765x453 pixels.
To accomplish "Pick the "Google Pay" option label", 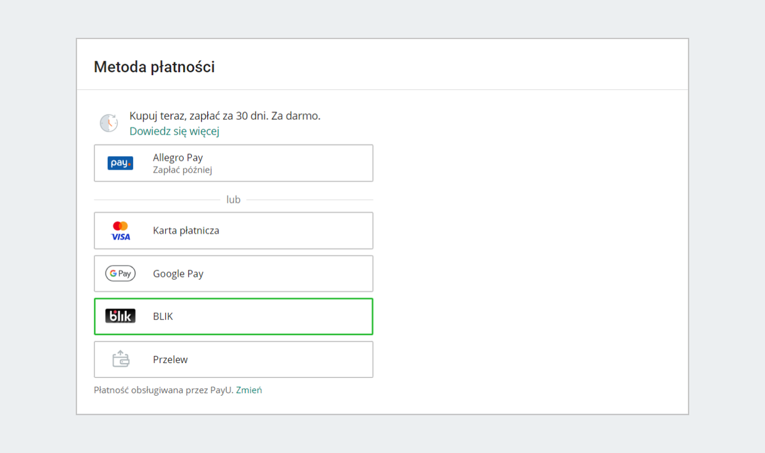I will [x=178, y=274].
